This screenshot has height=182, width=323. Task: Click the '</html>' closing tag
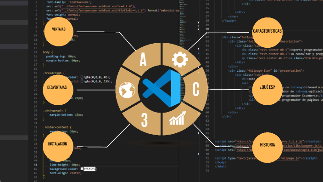(221, 166)
